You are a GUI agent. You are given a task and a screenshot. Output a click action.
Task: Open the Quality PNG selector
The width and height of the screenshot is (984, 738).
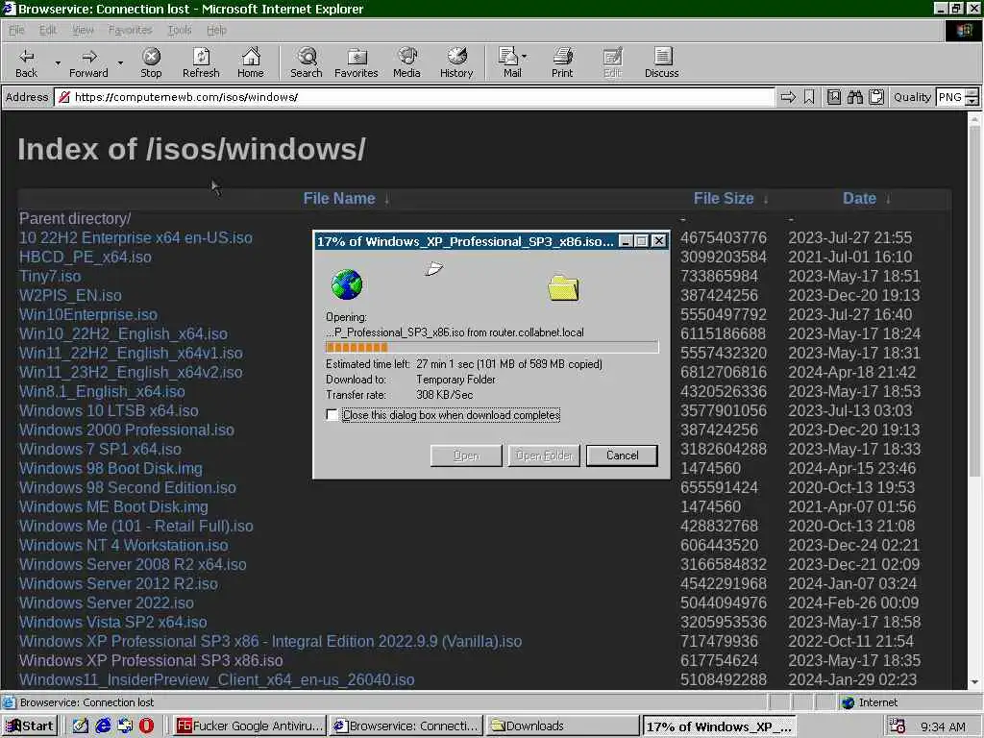pyautogui.click(x=957, y=97)
